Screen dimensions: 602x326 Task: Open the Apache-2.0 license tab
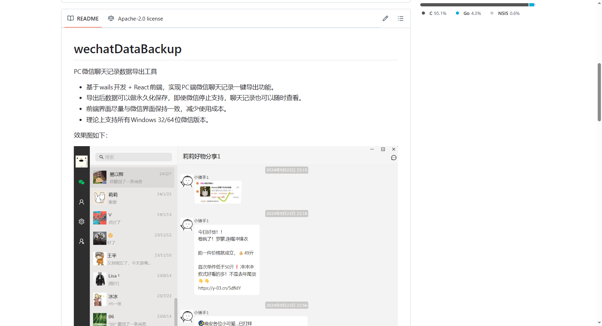pos(136,18)
